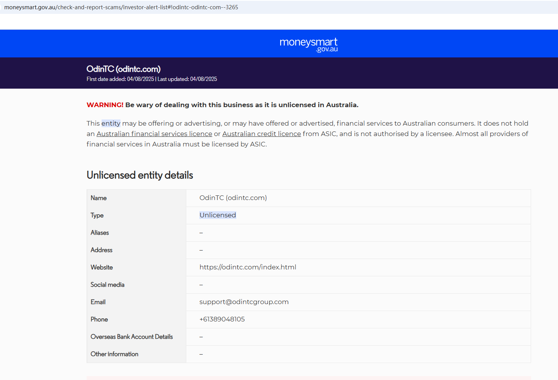Open the Australian credit licence link

tap(262, 134)
